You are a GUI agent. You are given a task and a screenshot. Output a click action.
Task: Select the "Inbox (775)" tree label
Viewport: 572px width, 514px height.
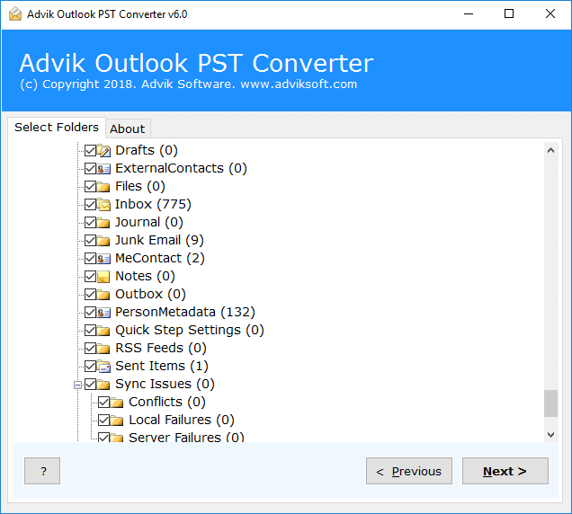point(153,205)
